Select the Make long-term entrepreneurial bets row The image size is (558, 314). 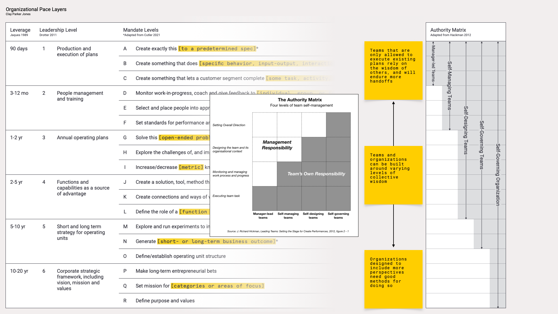point(176,271)
